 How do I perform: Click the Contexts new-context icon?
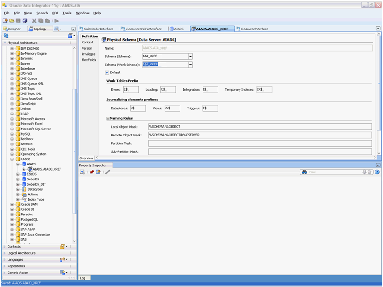tap(63, 246)
